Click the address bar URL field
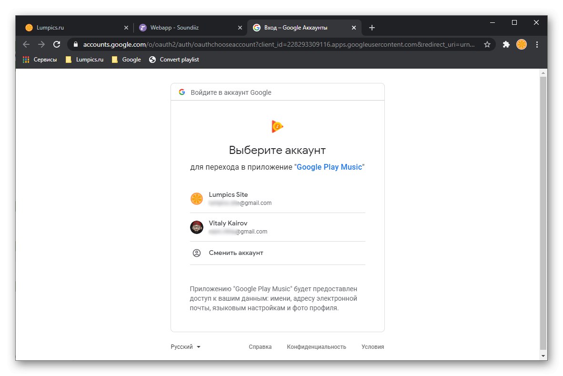 [x=279, y=44]
